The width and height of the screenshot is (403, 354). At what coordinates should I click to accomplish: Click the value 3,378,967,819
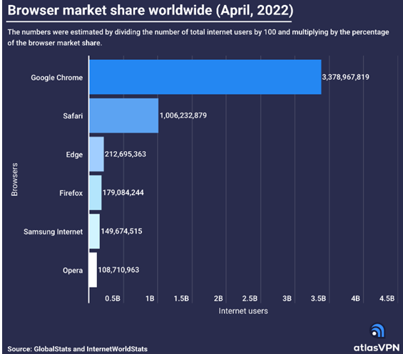pyautogui.click(x=345, y=77)
